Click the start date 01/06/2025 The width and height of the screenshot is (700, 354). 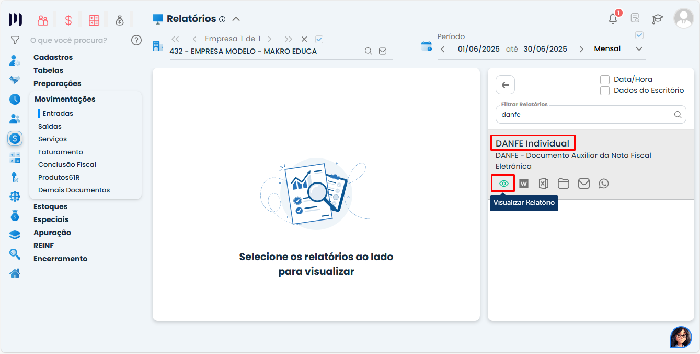coord(479,49)
